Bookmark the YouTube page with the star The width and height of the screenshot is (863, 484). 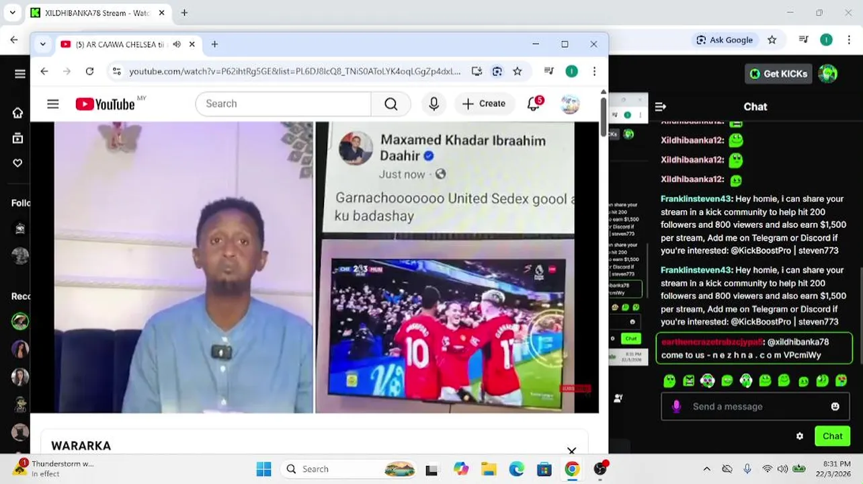pos(518,71)
